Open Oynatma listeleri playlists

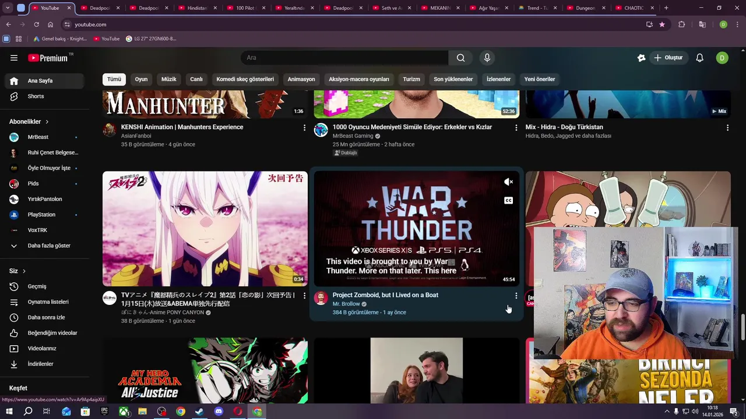(44, 302)
